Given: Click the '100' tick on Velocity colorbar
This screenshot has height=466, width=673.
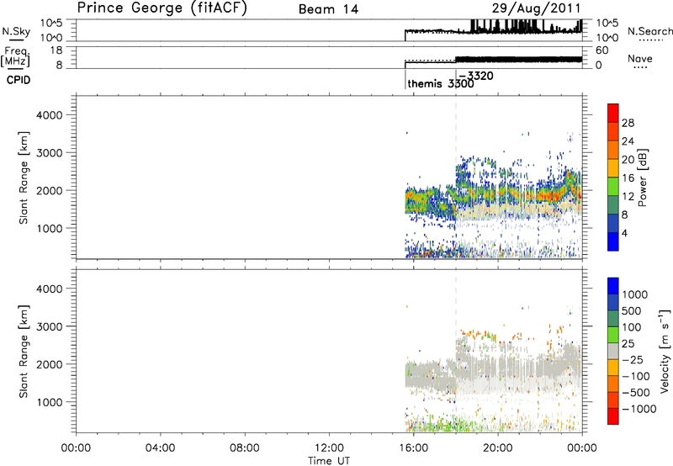Looking at the screenshot, I should tap(632, 327).
